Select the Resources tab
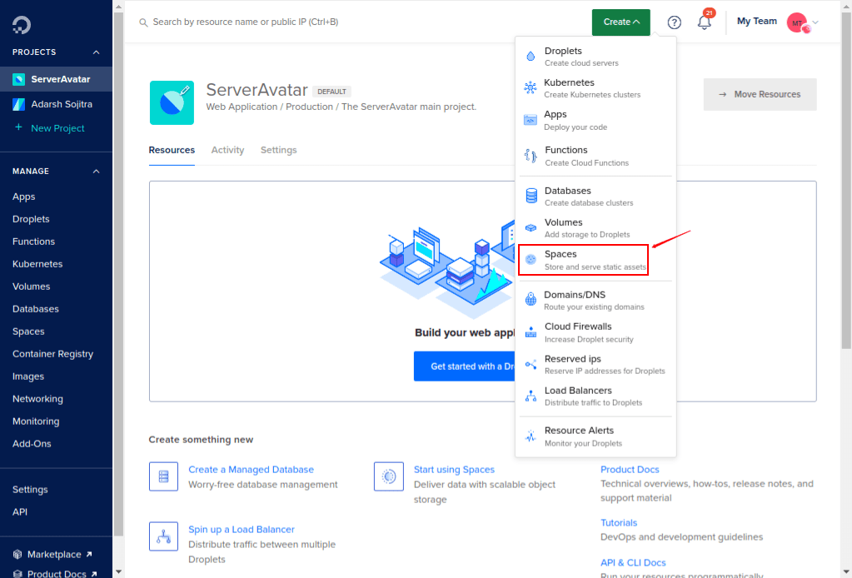This screenshot has height=578, width=852. pos(172,150)
